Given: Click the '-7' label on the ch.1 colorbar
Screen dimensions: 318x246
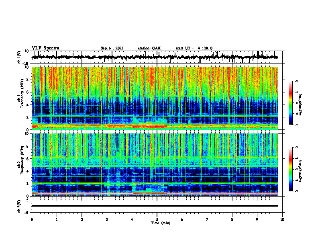Looking at the screenshot, I should coord(296,125).
